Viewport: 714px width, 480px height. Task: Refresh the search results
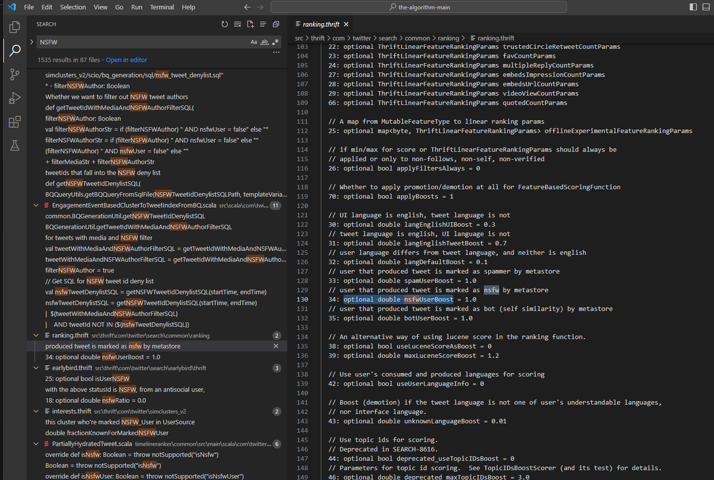pyautogui.click(x=224, y=24)
